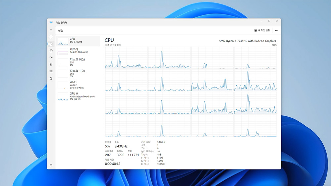The image size is (331, 186).
Task: Open the Processes page icon
Action: [x=51, y=37]
